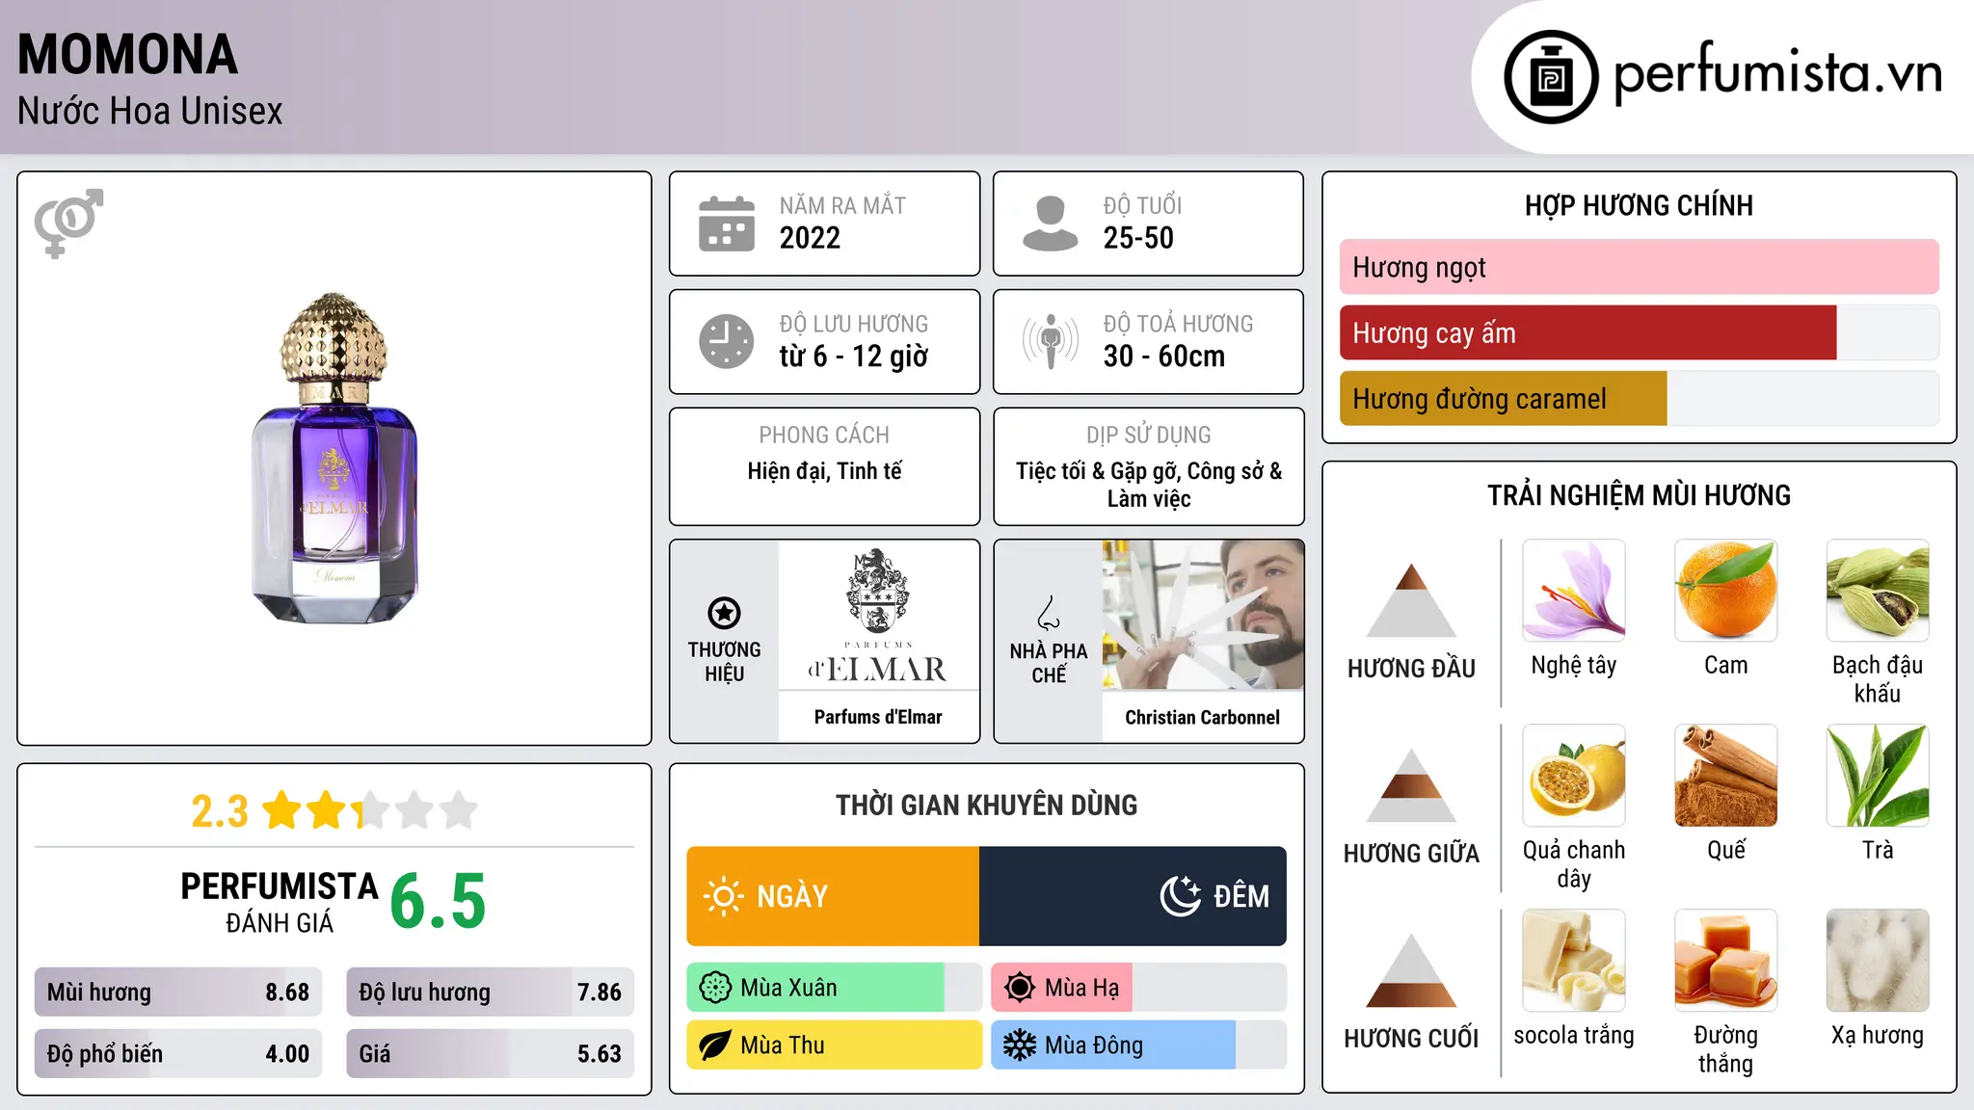
Task: Click the 25-50 age range value
Action: click(1138, 238)
